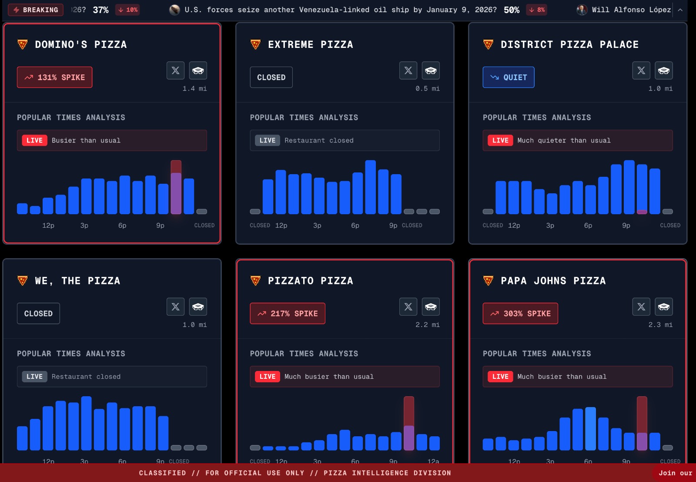Viewport: 696px width, 482px height.
Task: Open the X search for We, The Pizza
Action: click(175, 307)
